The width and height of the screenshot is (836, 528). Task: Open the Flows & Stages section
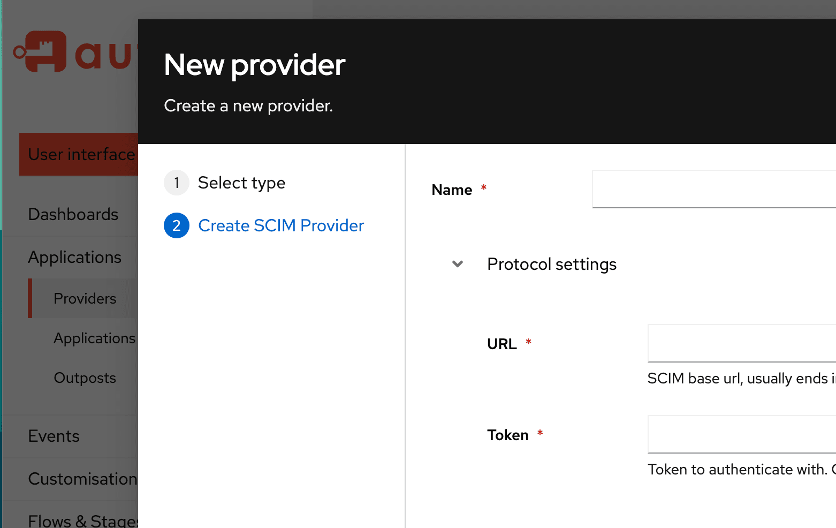pos(82,521)
